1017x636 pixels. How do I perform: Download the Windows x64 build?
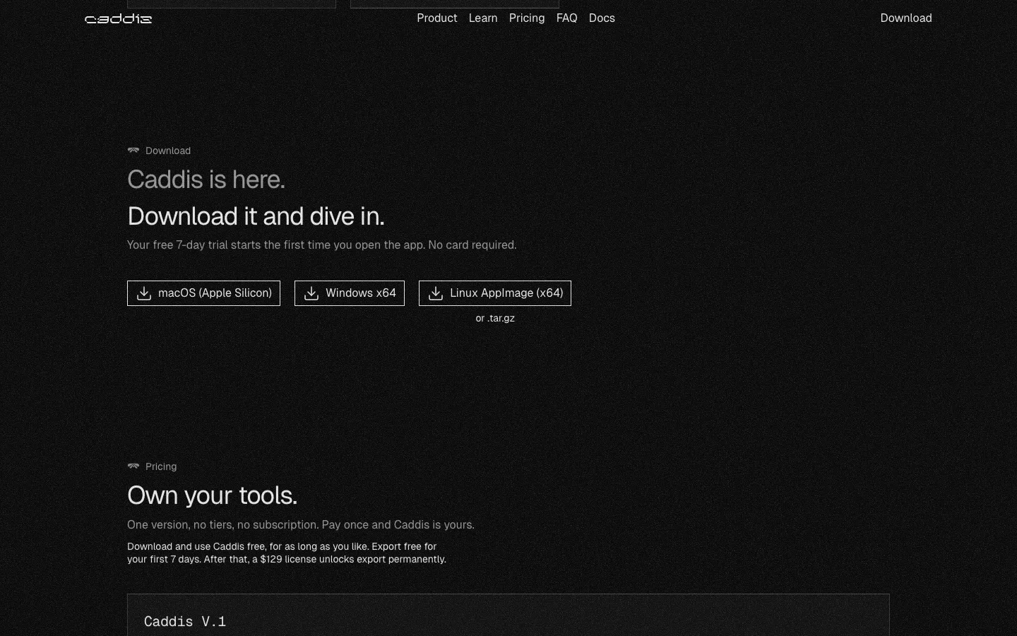point(350,293)
